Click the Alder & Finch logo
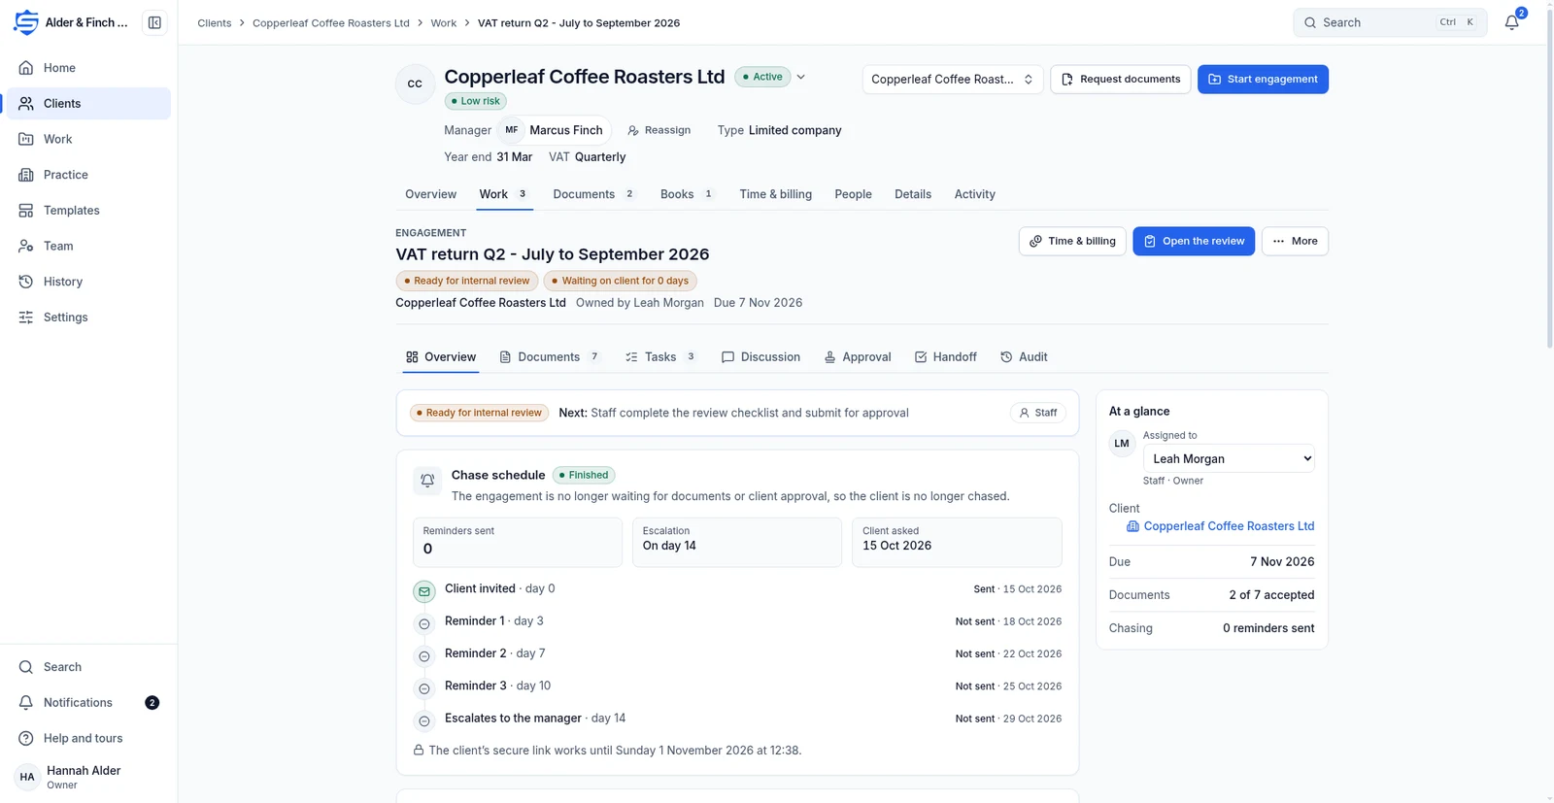This screenshot has height=803, width=1554. pyautogui.click(x=26, y=22)
